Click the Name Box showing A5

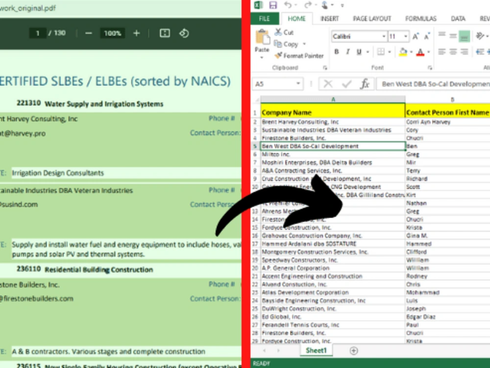tap(274, 84)
